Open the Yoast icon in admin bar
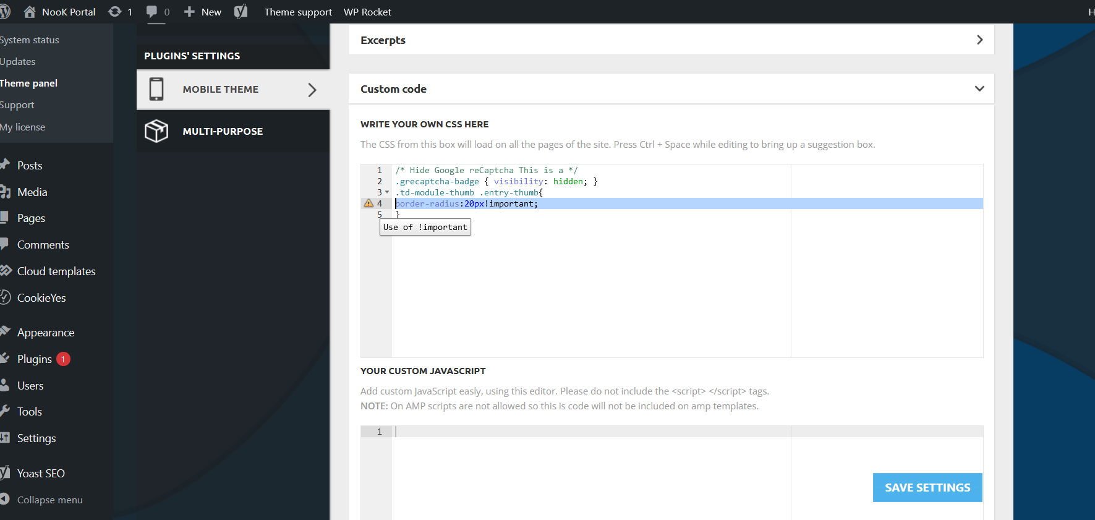Viewport: 1095px width, 520px height. coord(241,11)
